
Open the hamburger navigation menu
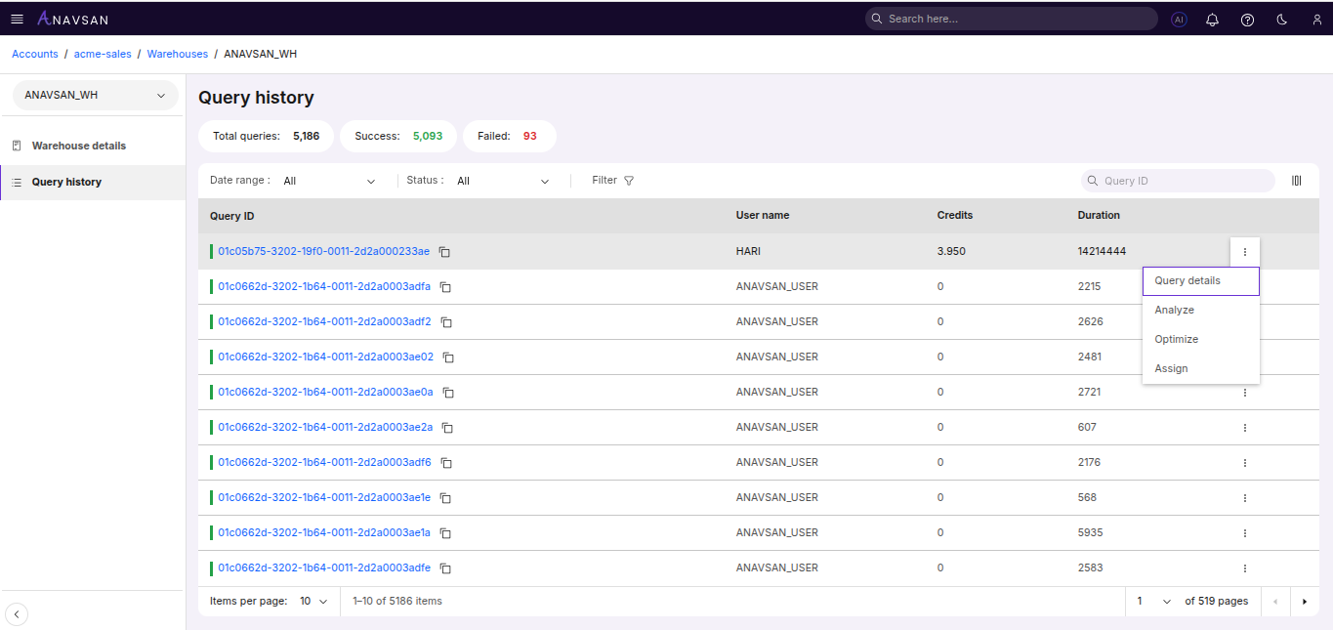[x=17, y=19]
